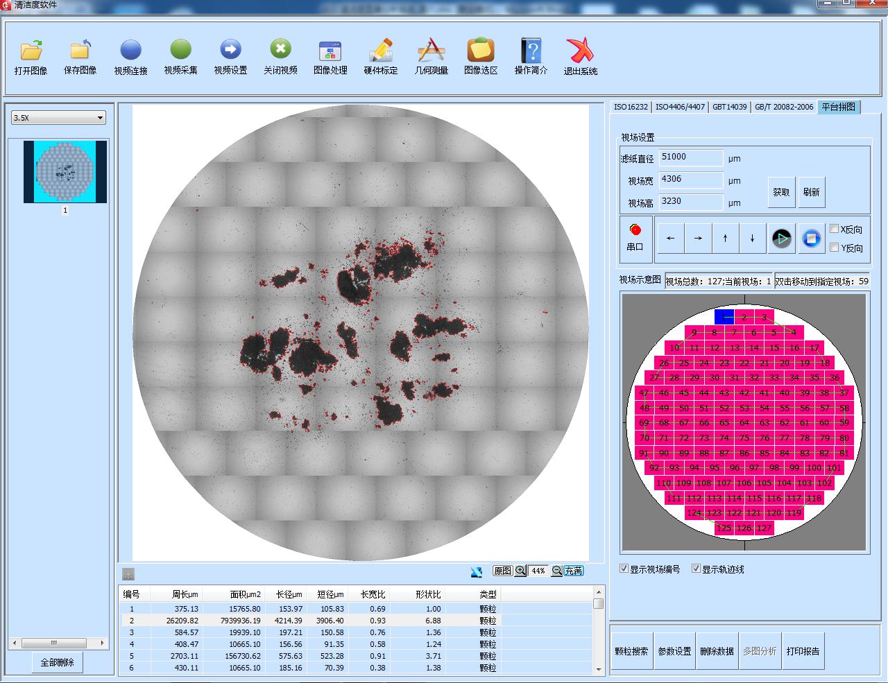Open the 3.5X magnification dropdown

pyautogui.click(x=58, y=118)
